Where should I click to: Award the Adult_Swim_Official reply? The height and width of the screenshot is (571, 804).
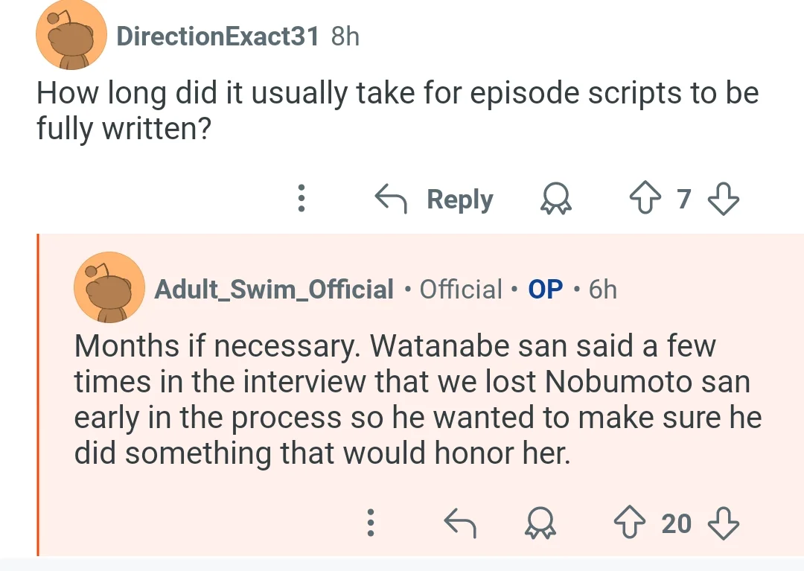[540, 523]
